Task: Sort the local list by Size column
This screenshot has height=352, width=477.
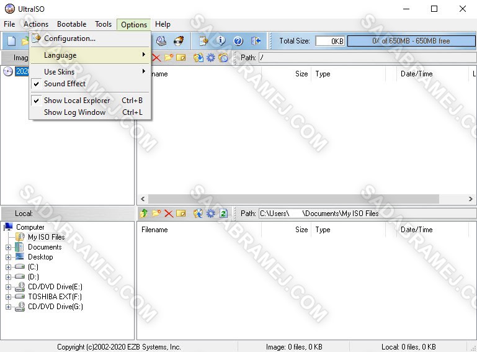Action: pyautogui.click(x=286, y=230)
